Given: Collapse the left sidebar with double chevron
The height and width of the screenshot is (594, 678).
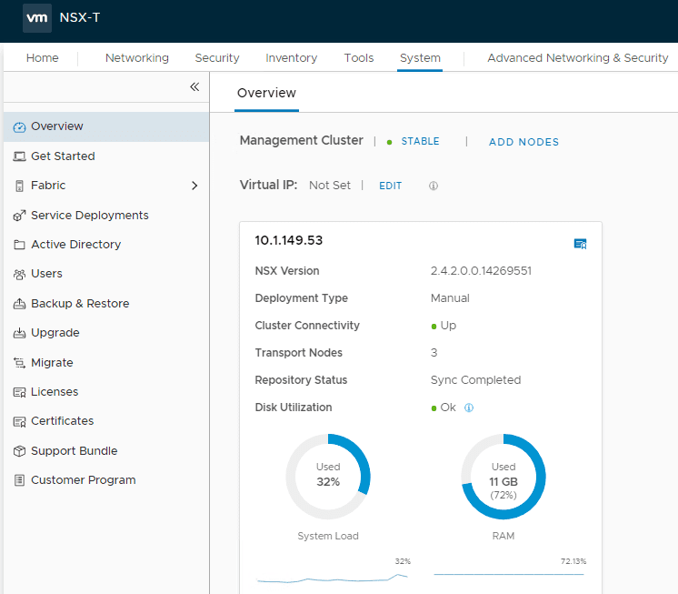Looking at the screenshot, I should [194, 86].
